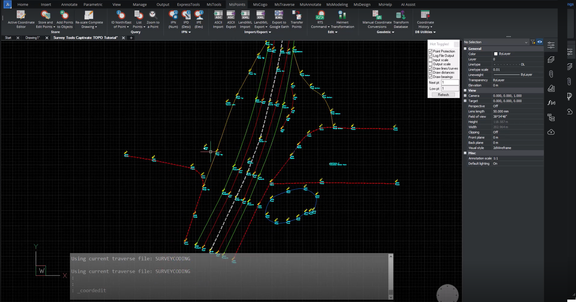Open the Active Coordinate Editor
The image size is (576, 302).
point(21,19)
